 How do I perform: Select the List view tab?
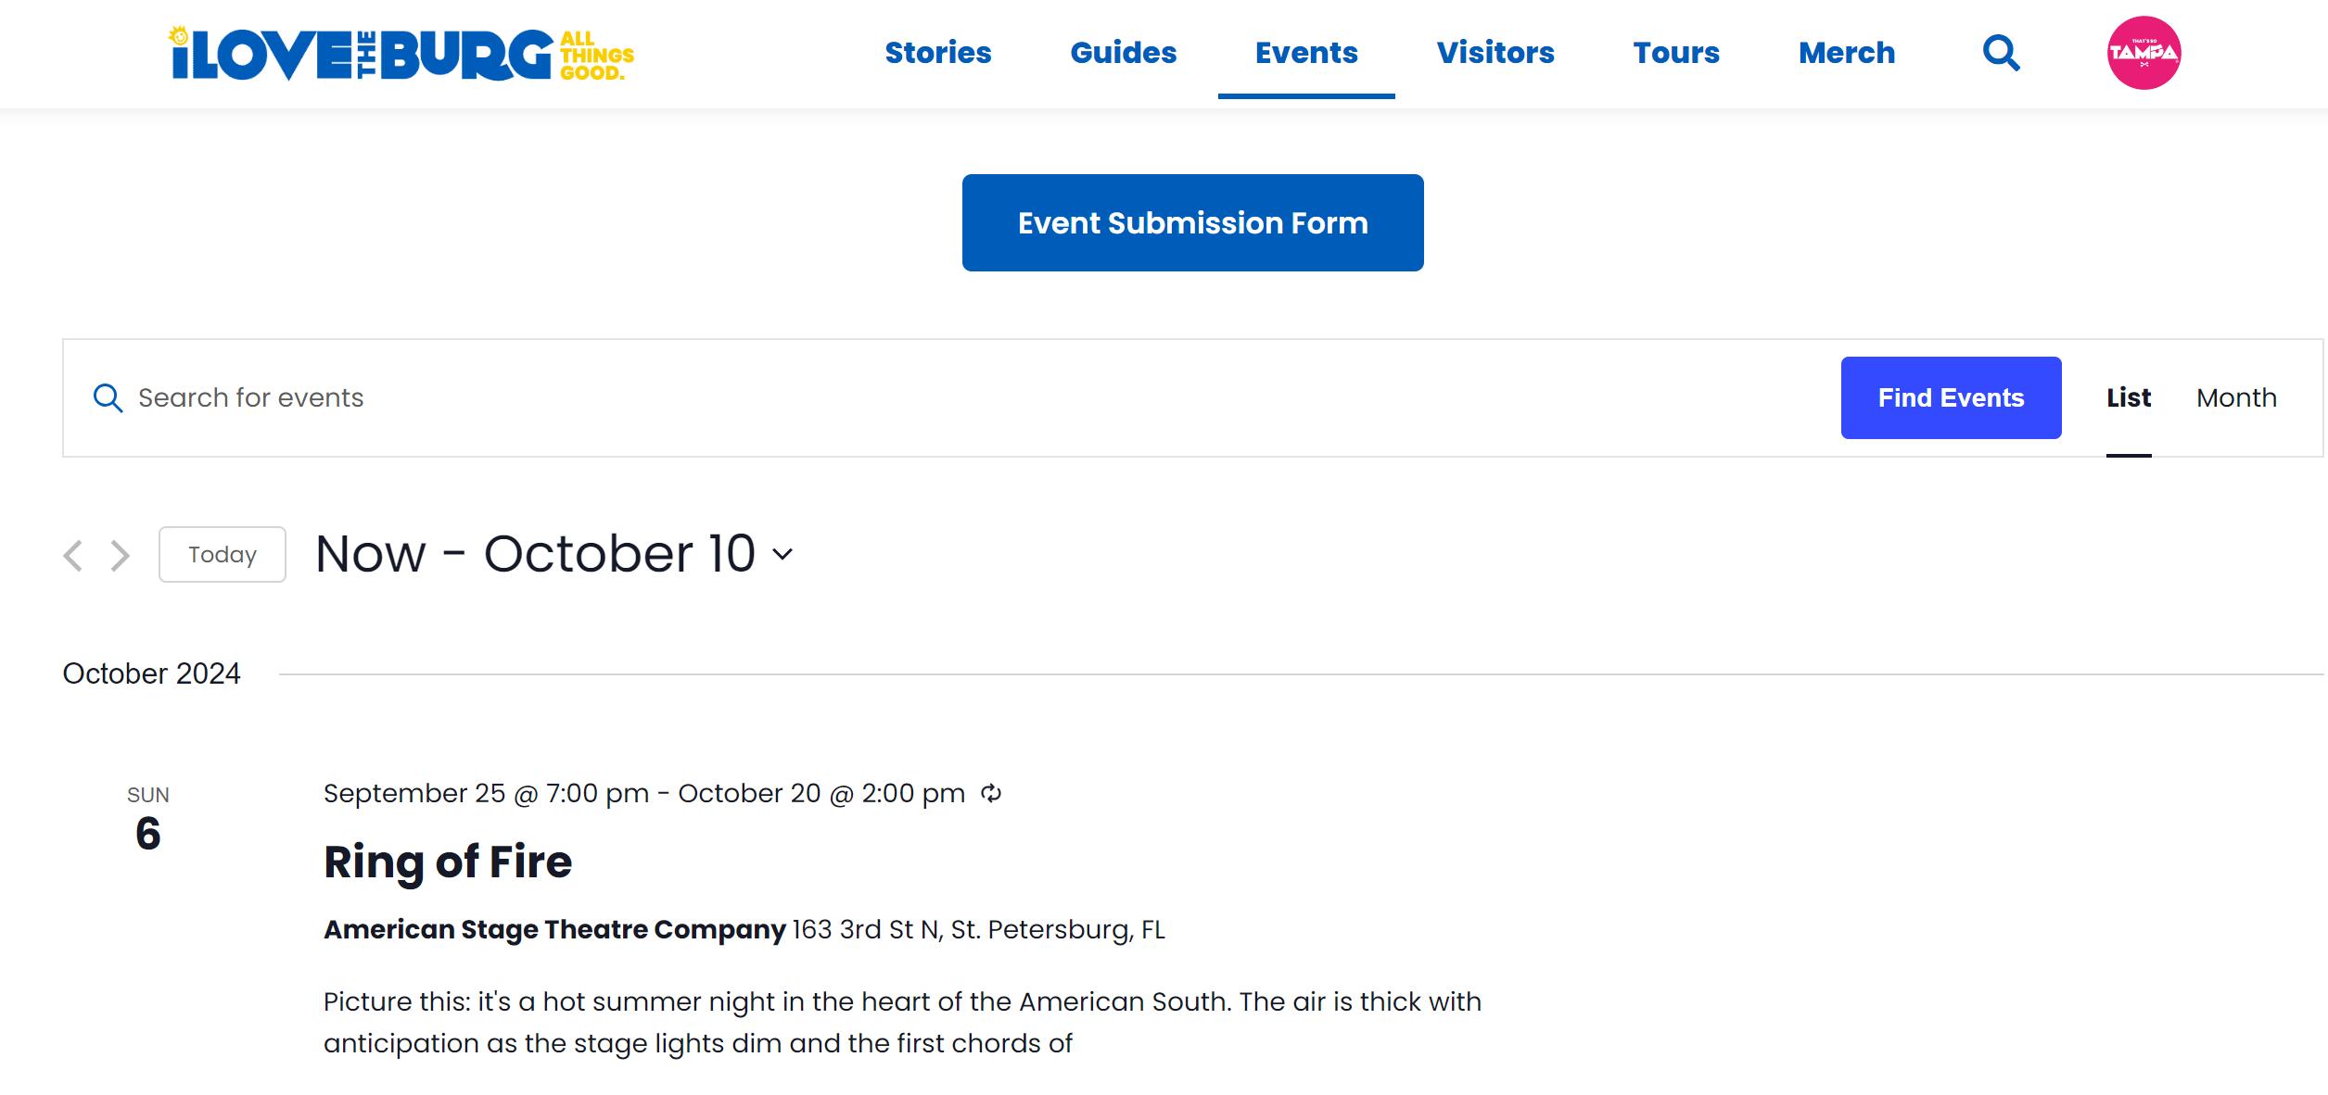click(2129, 397)
